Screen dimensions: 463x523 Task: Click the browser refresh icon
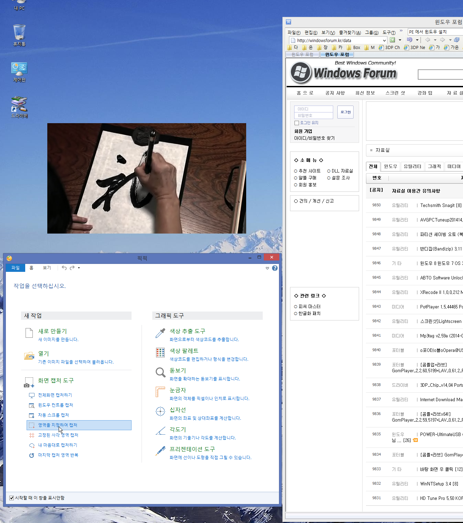pos(457,40)
